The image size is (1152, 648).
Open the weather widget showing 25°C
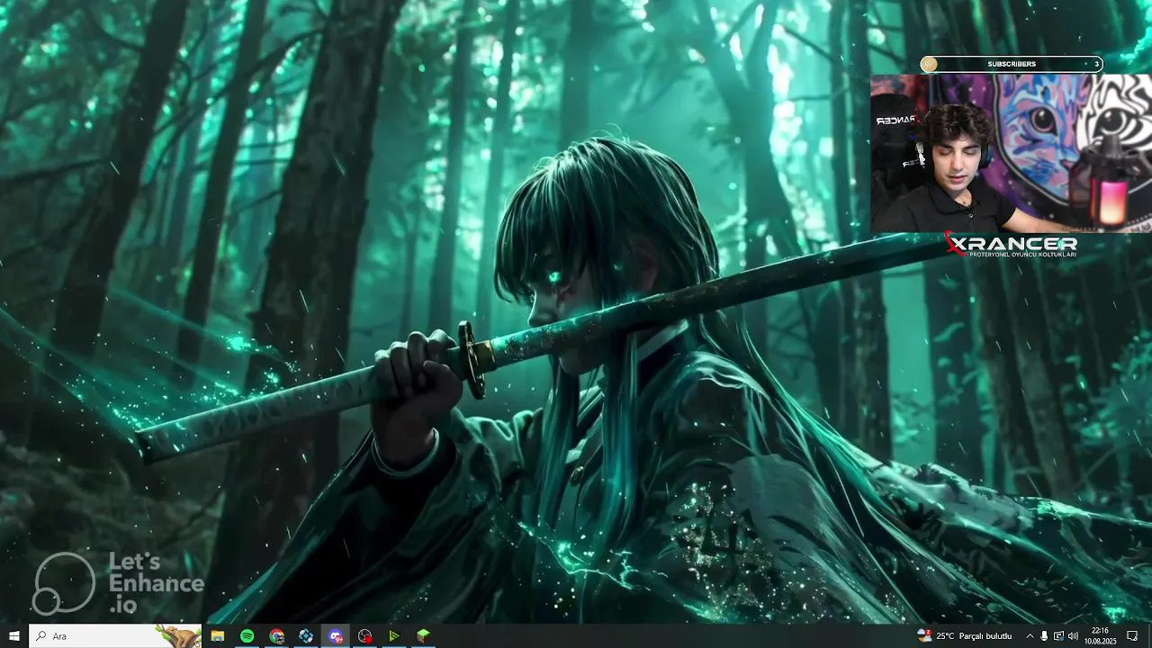964,636
